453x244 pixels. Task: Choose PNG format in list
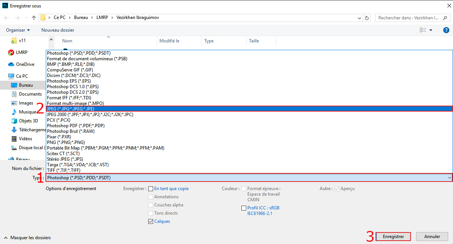249,142
